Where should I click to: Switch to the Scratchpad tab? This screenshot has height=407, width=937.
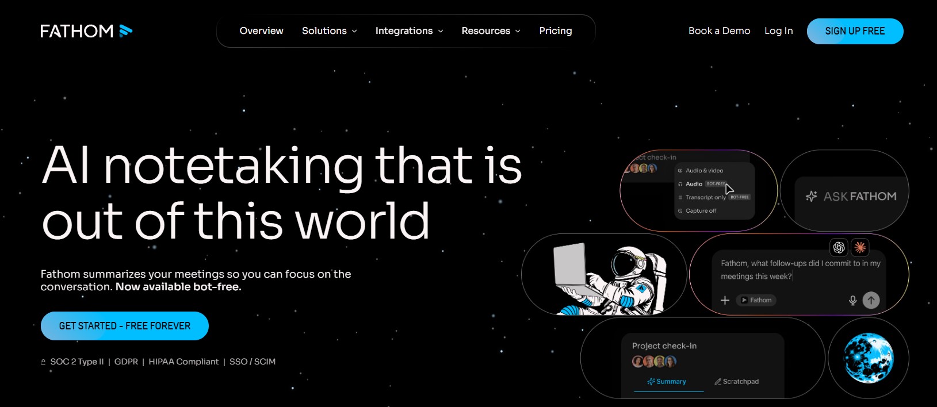(x=737, y=382)
